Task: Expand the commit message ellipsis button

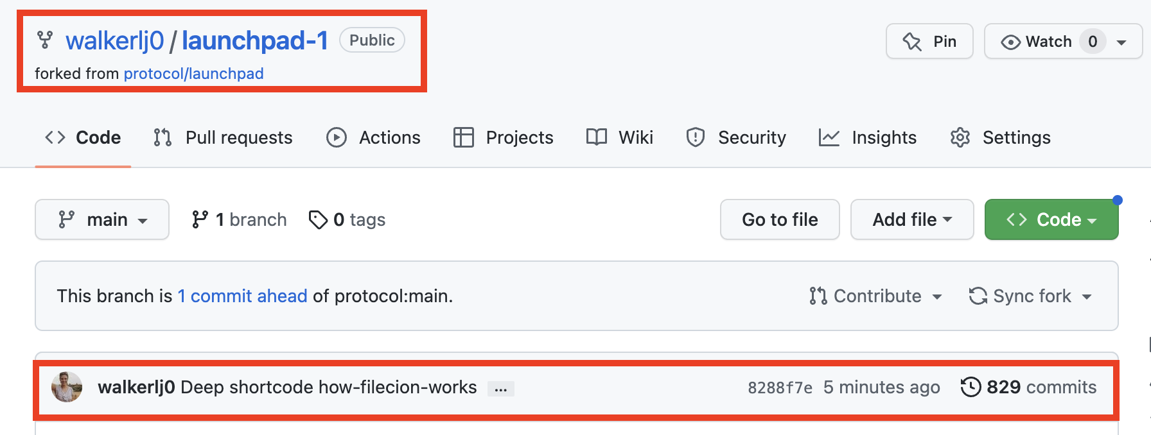Action: coord(501,389)
